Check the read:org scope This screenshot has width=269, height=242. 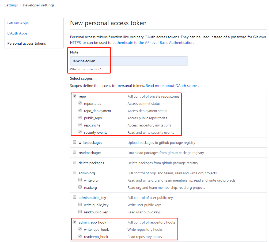click(80, 187)
